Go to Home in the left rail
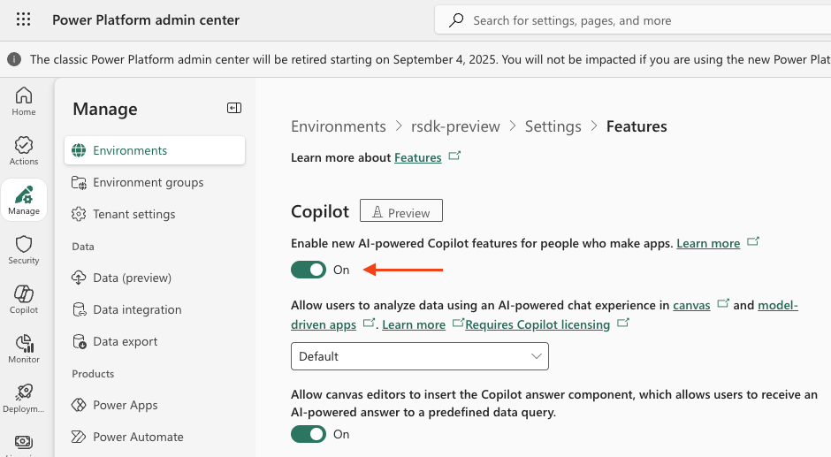 [x=24, y=101]
